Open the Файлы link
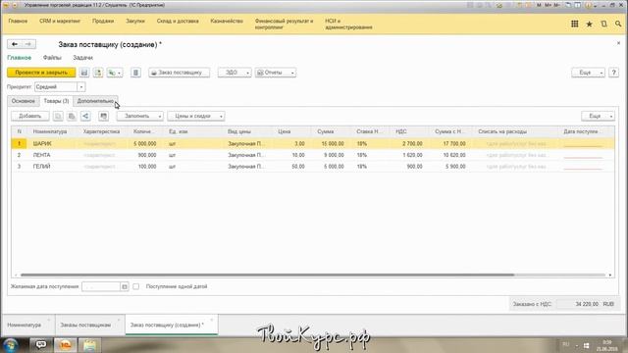628x353 pixels. pyautogui.click(x=52, y=58)
